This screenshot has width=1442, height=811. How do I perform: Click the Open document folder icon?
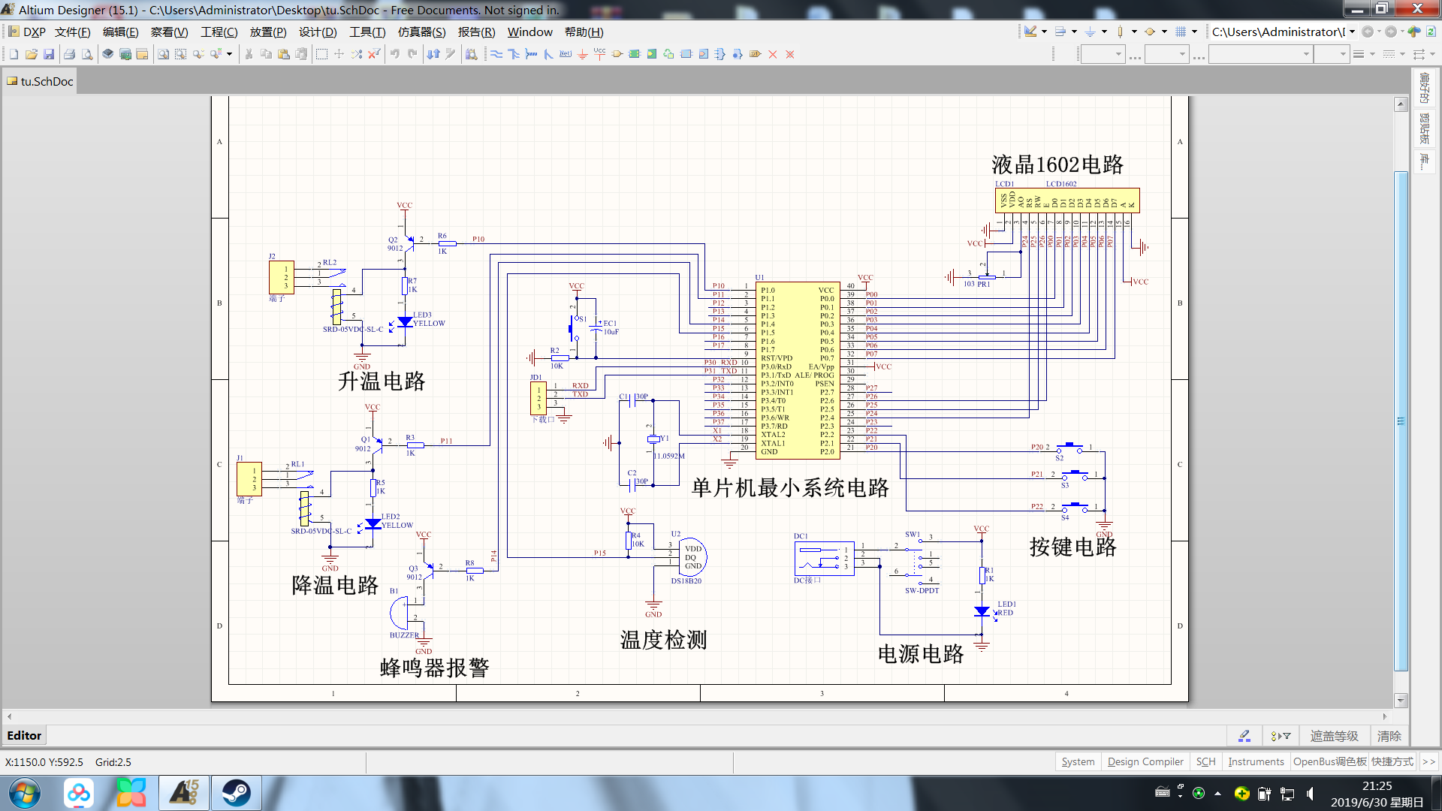[x=32, y=54]
